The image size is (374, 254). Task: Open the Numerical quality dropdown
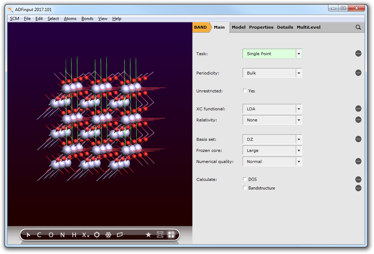pos(272,162)
